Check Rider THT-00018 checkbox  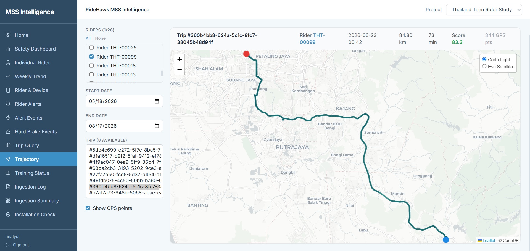[92, 65]
